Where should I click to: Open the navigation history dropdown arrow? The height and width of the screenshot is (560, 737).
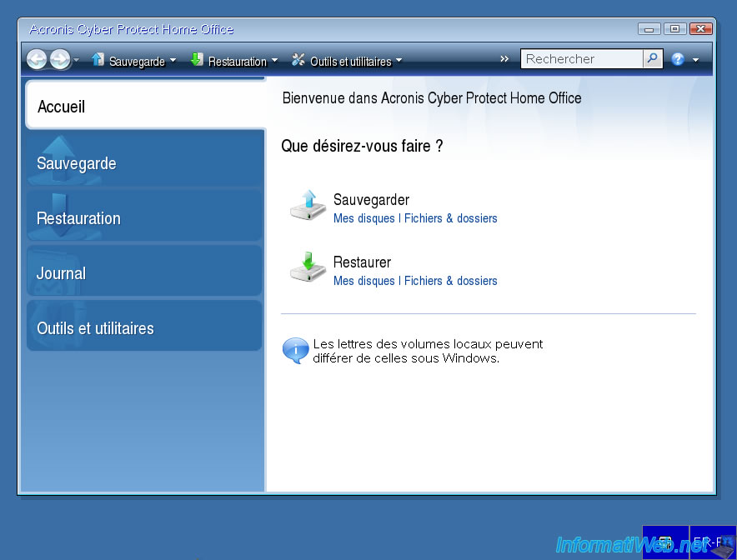tap(77, 61)
